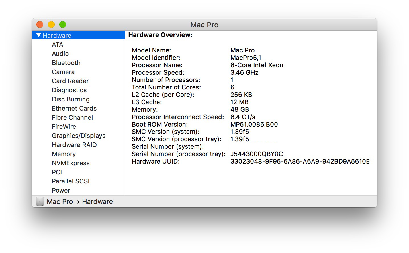
Task: Select NVMExpress in the sidebar
Action: [71, 163]
